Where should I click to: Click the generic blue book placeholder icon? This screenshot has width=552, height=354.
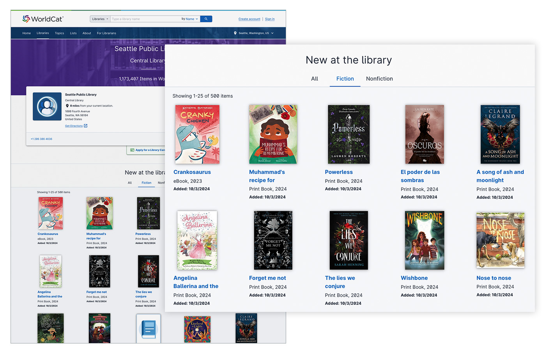(148, 329)
